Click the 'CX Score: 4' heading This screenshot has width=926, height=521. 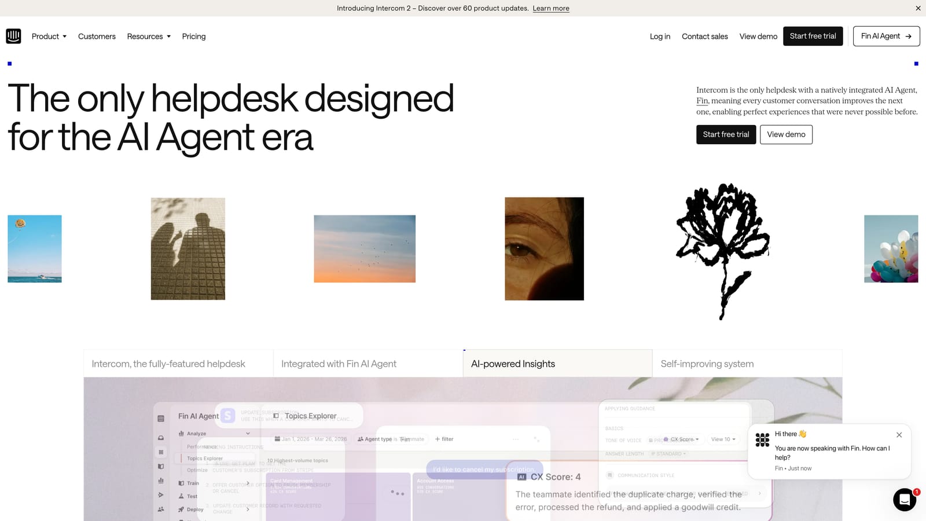pos(556,477)
